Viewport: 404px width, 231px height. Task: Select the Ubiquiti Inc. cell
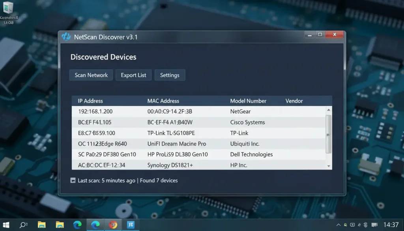pos(245,144)
